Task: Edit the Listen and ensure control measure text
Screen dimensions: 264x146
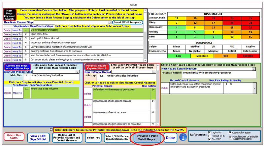Action: coord(196,88)
